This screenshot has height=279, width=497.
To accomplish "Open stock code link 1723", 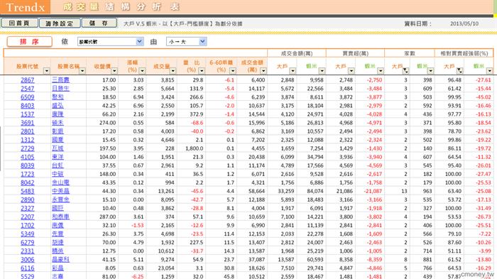I will click(27, 174).
